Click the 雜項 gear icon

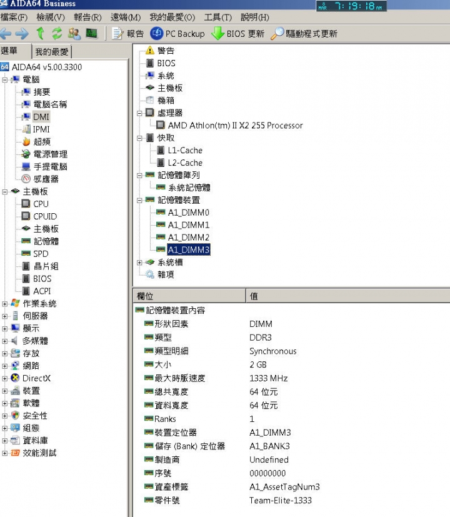(x=150, y=274)
